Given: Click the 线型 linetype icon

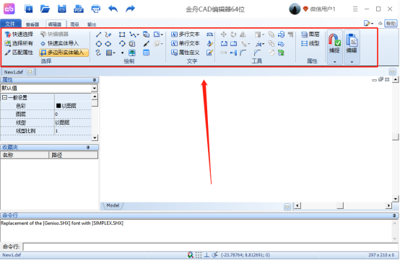Looking at the screenshot, I should click(x=310, y=43).
